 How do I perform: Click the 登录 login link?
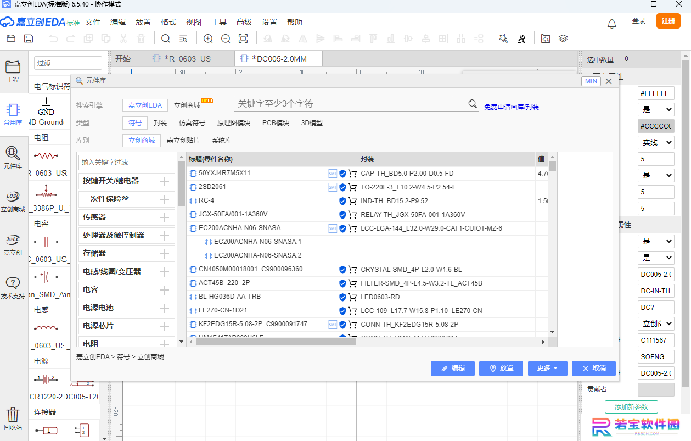(639, 21)
